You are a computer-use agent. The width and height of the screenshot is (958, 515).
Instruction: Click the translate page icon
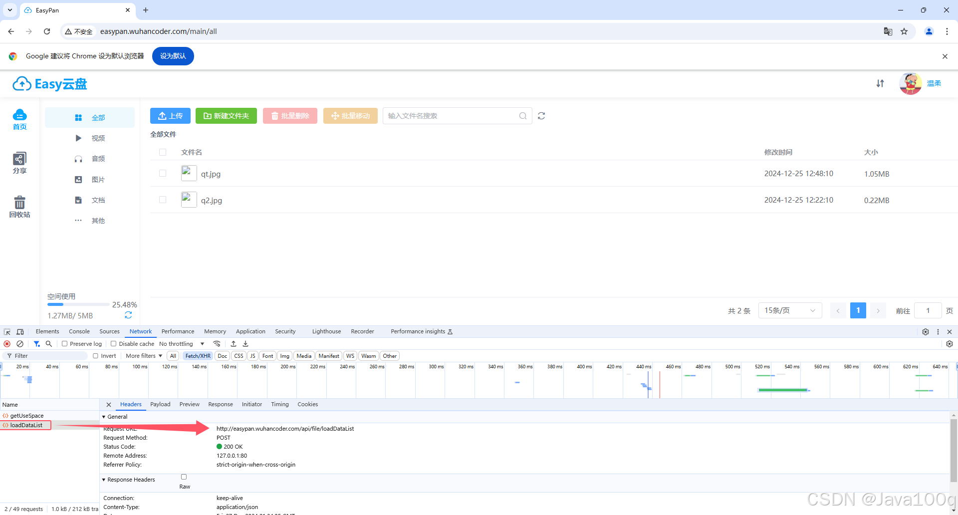[x=888, y=31]
